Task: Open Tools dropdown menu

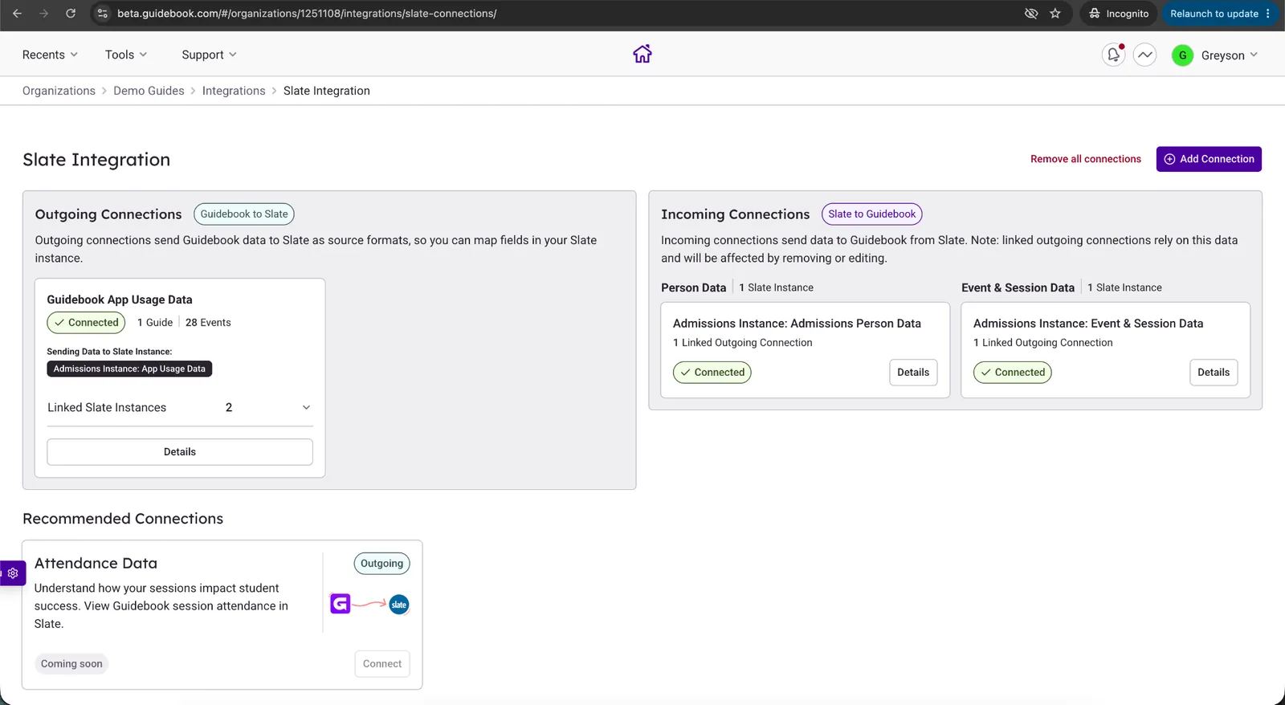Action: point(126,55)
